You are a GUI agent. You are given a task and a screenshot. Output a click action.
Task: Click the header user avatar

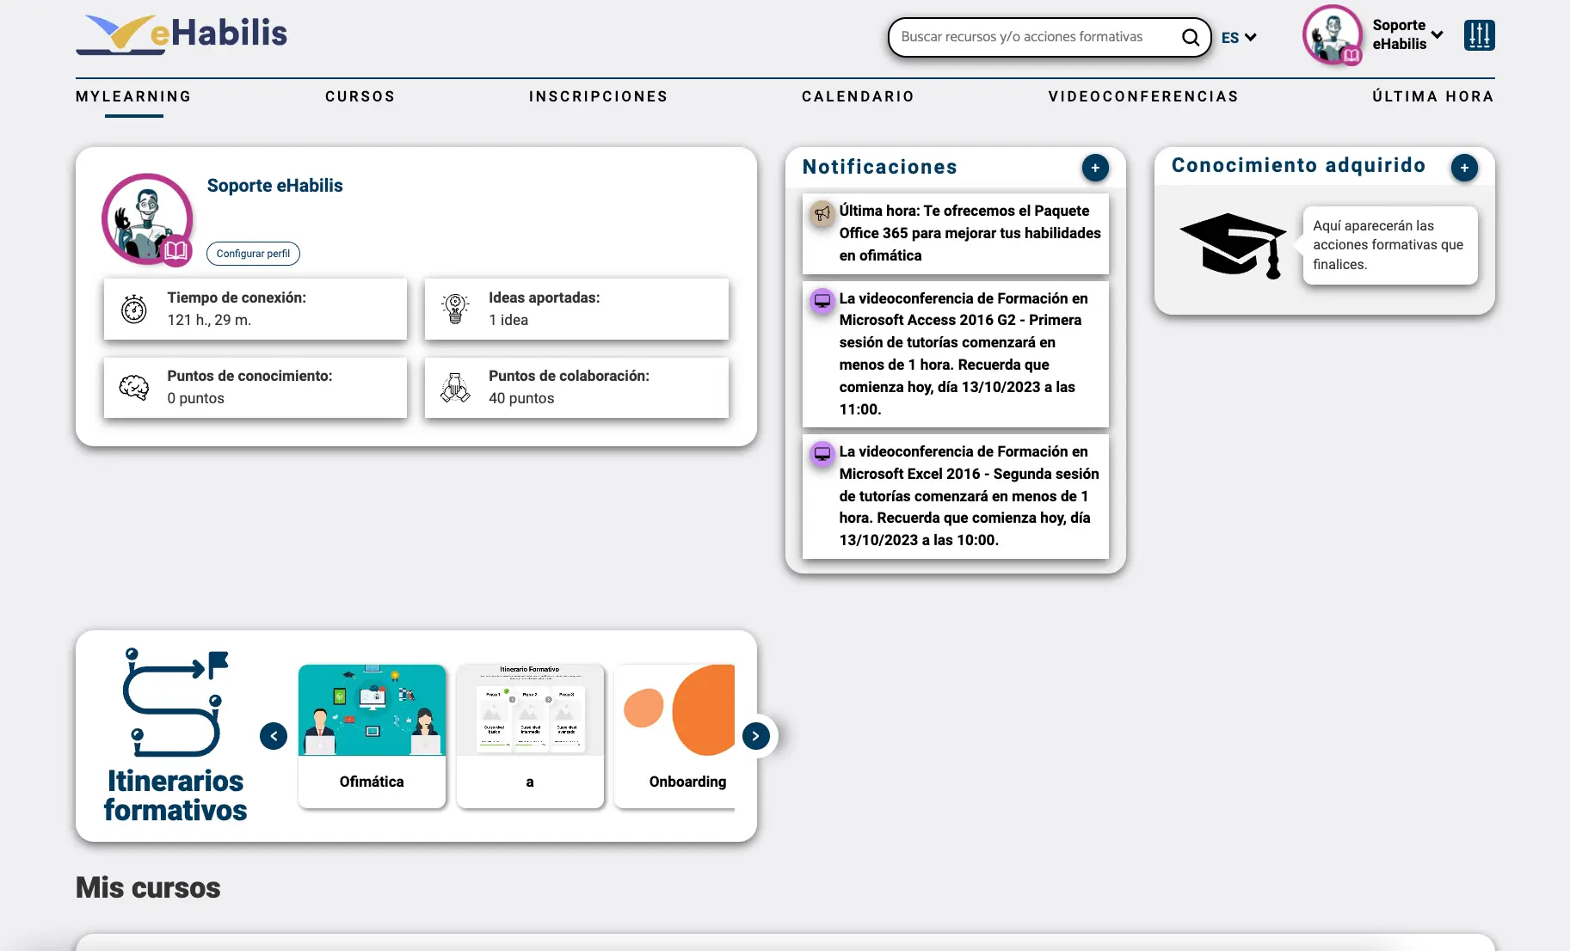tap(1332, 35)
